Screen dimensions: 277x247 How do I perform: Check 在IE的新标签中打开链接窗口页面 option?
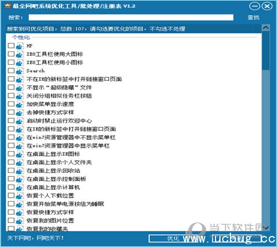[11, 129]
